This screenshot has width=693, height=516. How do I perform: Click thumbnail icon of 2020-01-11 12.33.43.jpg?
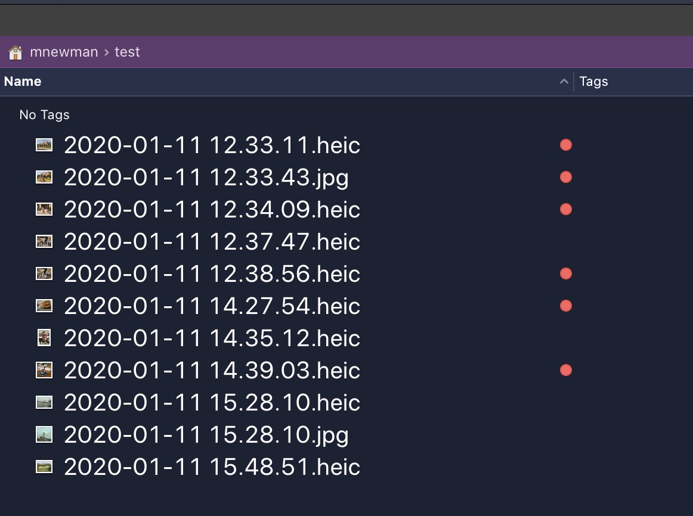click(x=44, y=177)
